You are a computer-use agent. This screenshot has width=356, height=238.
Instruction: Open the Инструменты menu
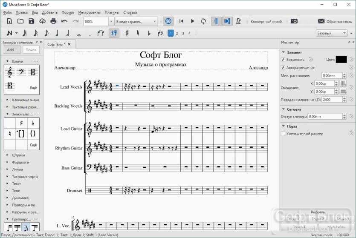click(90, 12)
